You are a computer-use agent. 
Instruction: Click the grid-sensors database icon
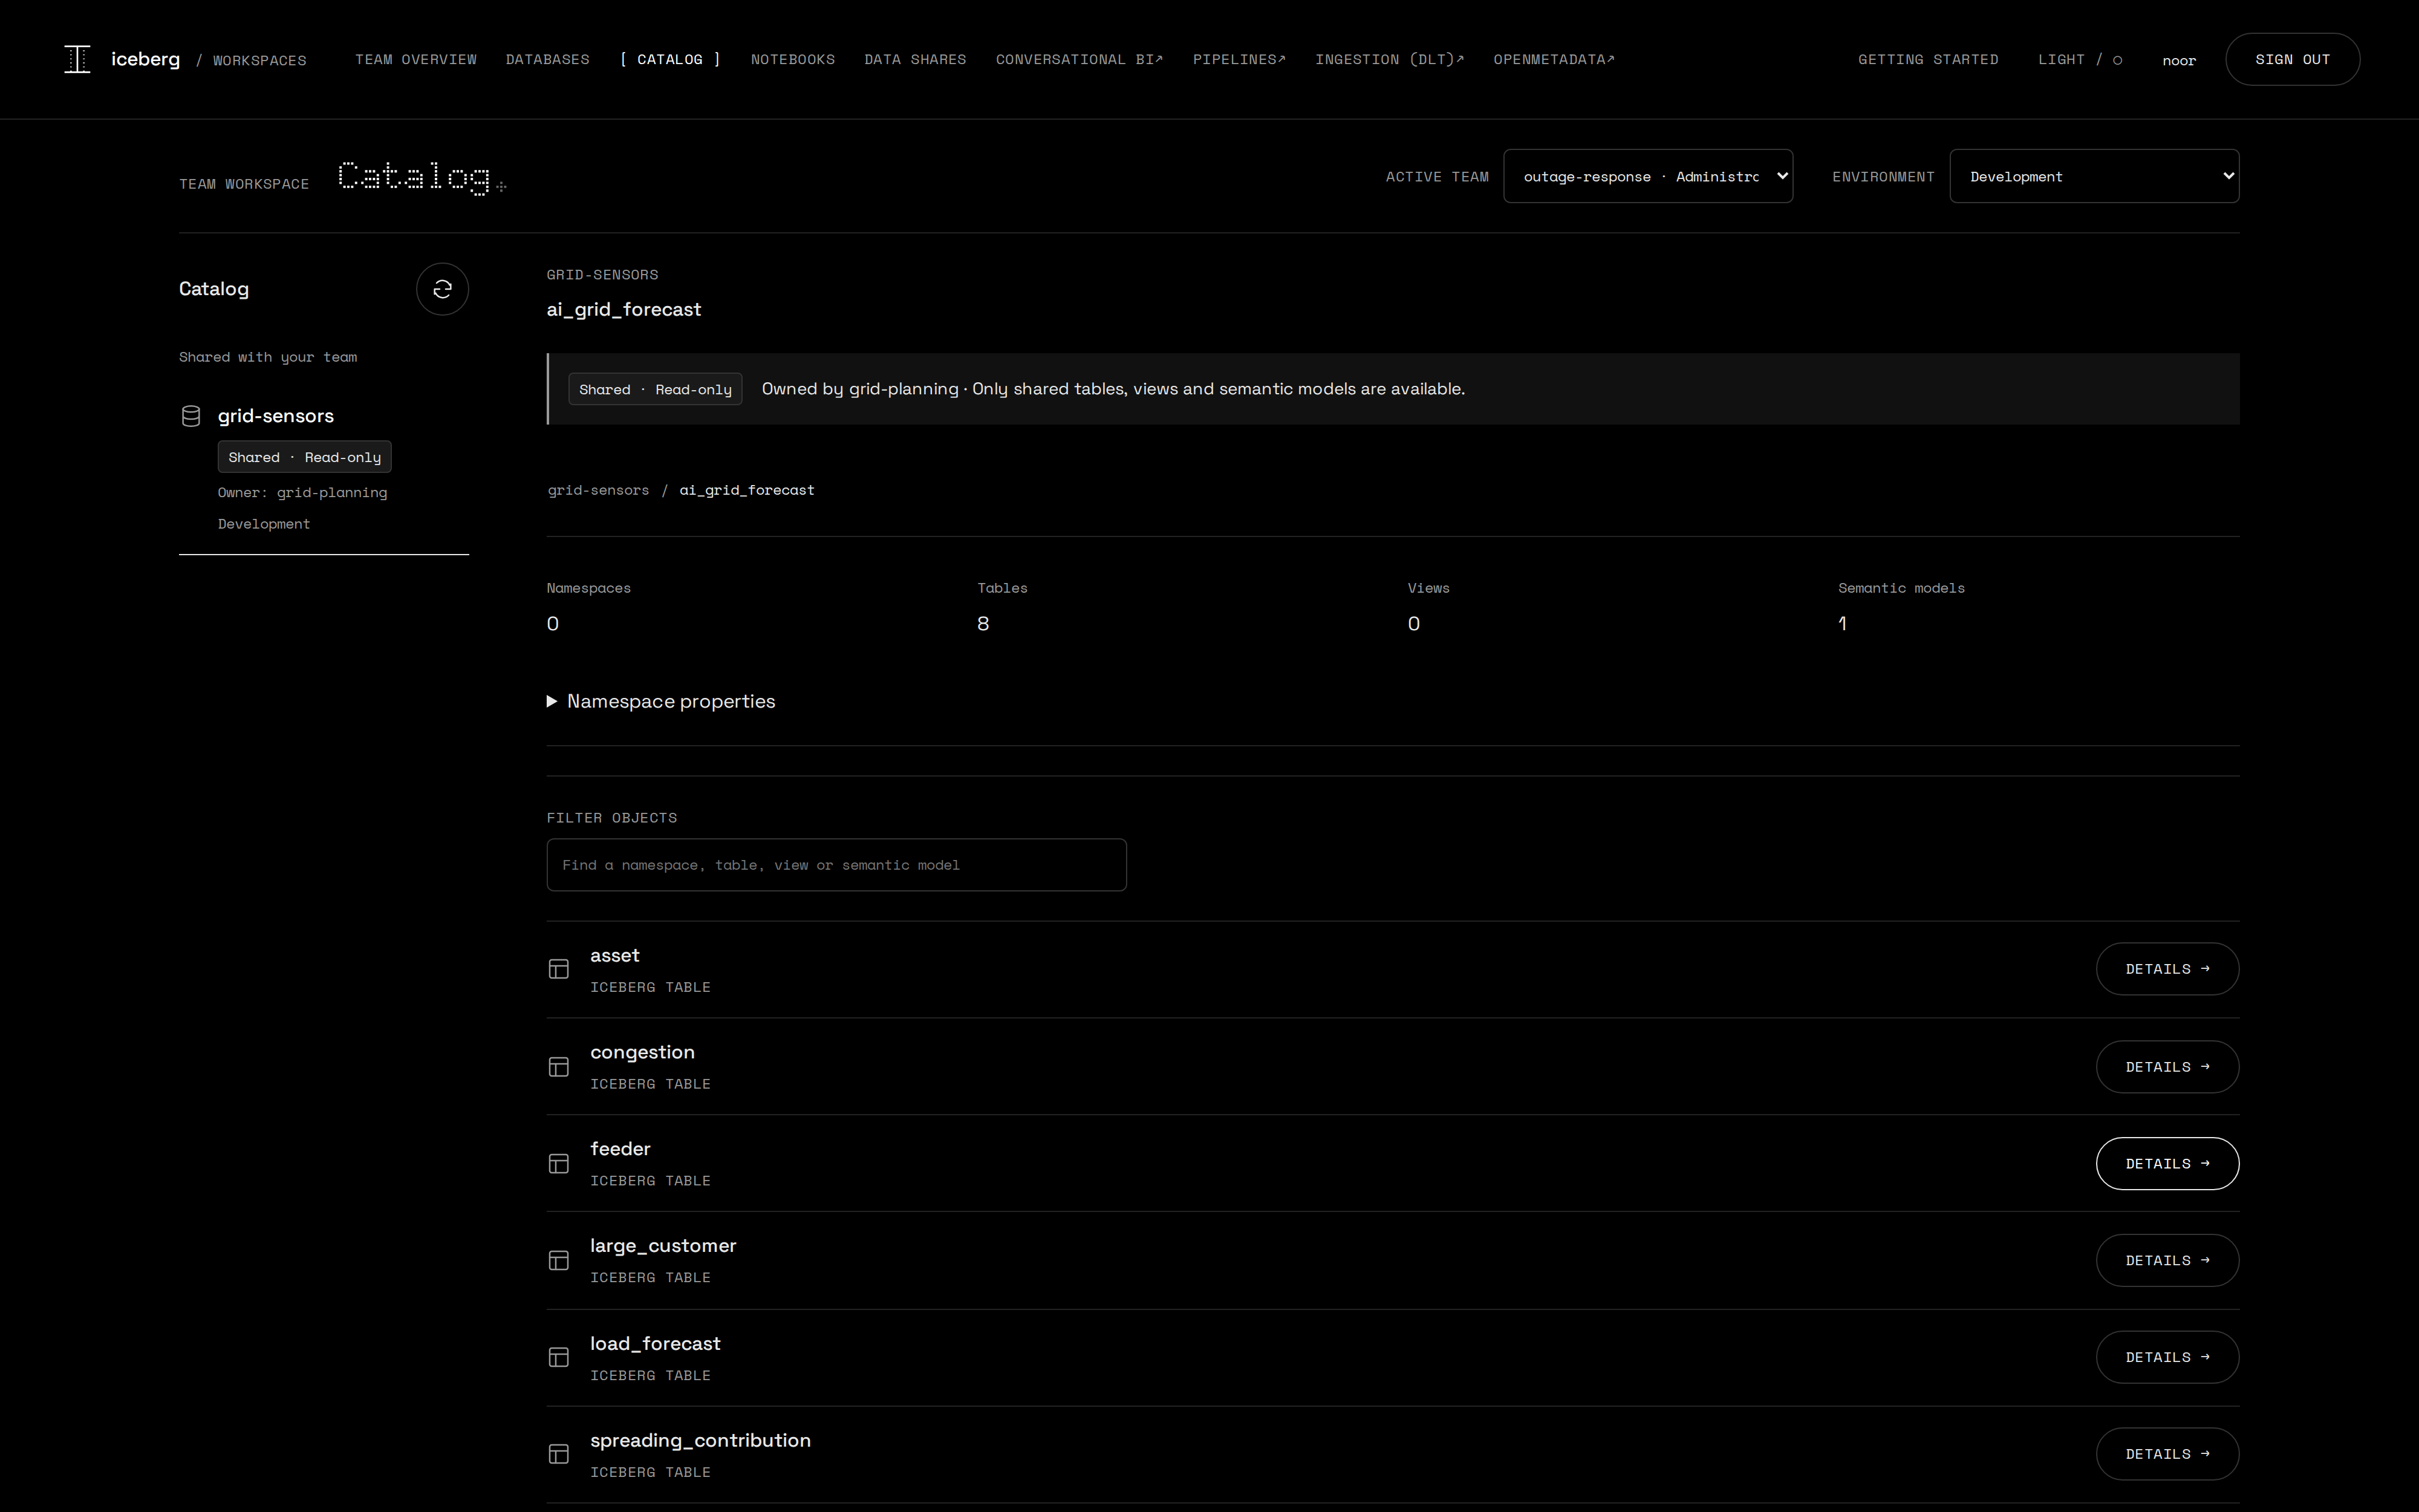tap(191, 416)
